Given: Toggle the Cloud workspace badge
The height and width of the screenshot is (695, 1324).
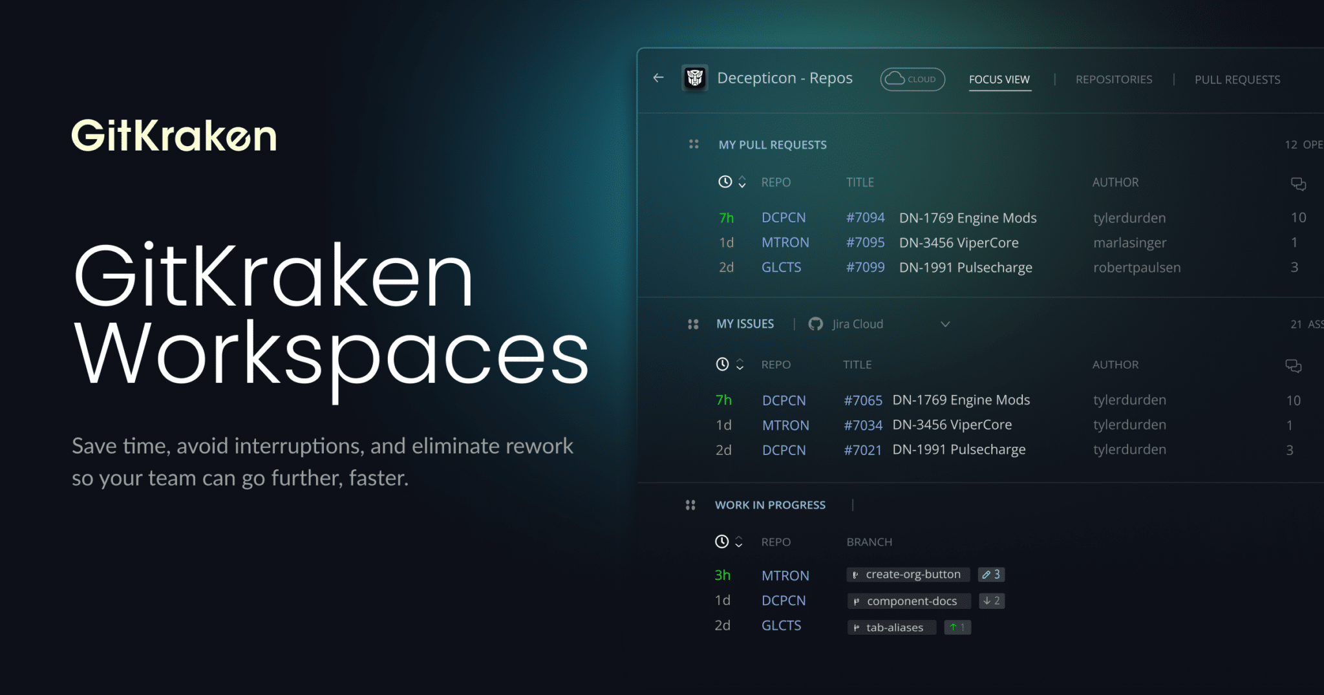Looking at the screenshot, I should click(912, 79).
